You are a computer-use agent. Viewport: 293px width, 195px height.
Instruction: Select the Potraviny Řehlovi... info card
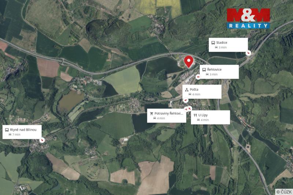pos(167,116)
